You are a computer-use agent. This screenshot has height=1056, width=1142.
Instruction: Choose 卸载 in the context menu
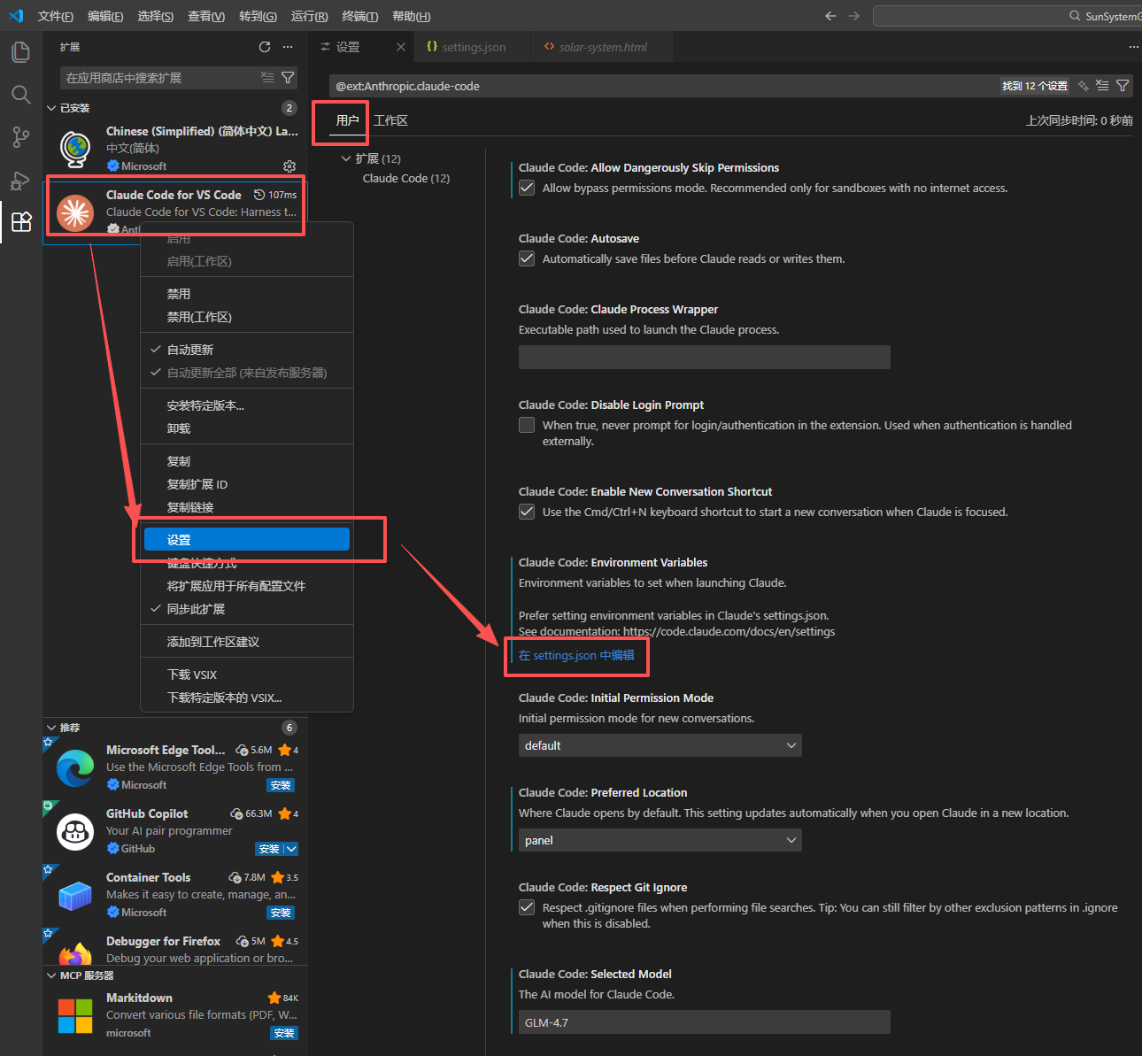click(247, 428)
